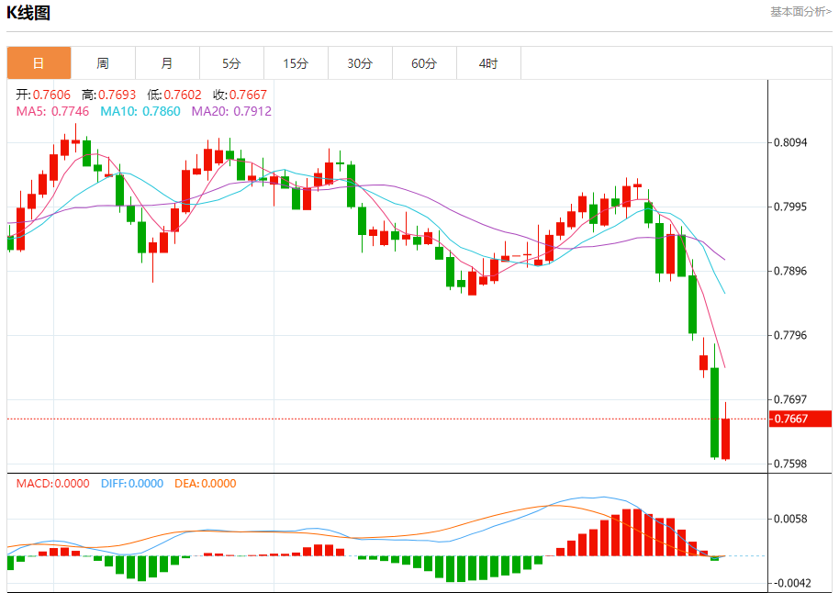Viewport: 839px width, 593px height.
Task: Click the MACD value label
Action: [52, 484]
